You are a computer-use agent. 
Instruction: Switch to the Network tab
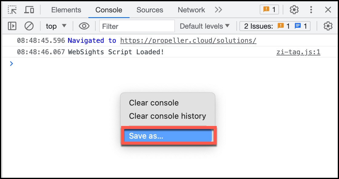[191, 10]
